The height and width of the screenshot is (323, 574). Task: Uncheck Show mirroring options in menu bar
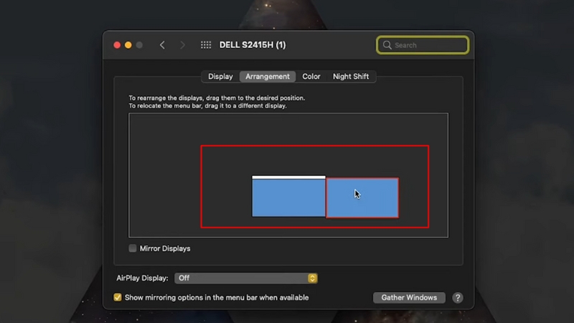[x=118, y=297]
